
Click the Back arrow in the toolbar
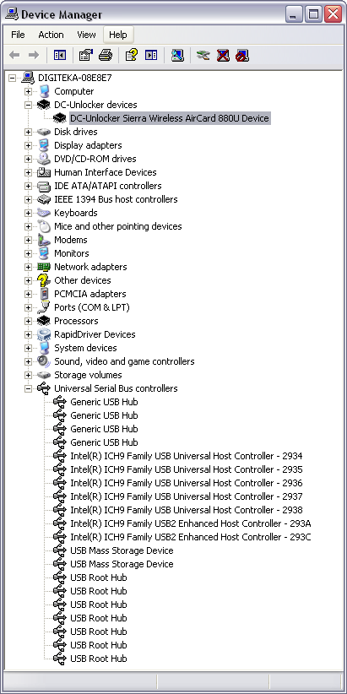[14, 56]
